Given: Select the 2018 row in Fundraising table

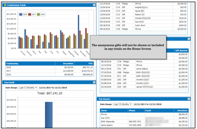Looking at the screenshot, I should tap(50, 67).
